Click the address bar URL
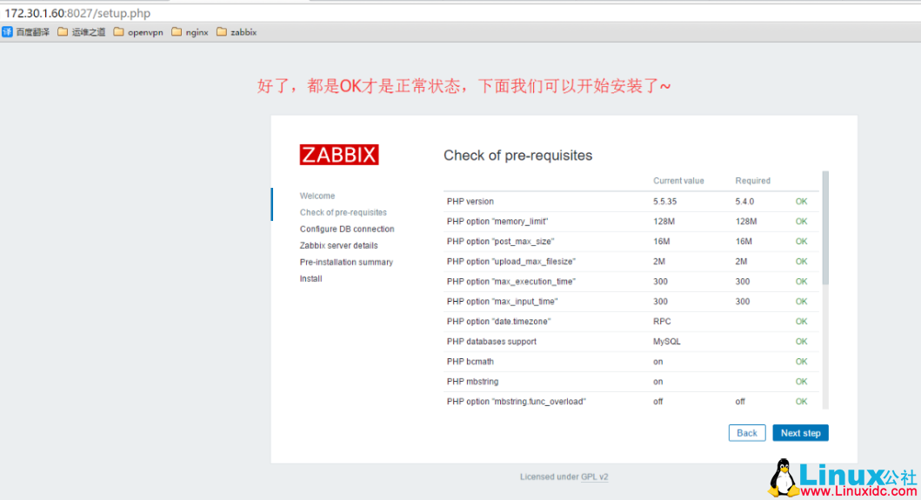 click(78, 13)
